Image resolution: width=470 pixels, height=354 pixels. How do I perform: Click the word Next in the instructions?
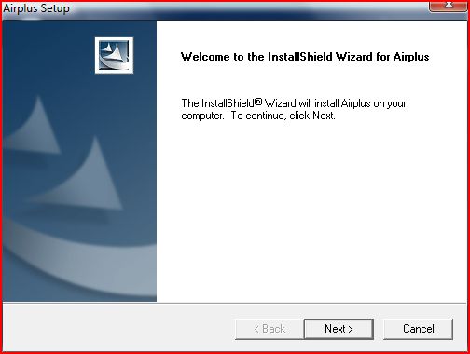click(x=323, y=116)
